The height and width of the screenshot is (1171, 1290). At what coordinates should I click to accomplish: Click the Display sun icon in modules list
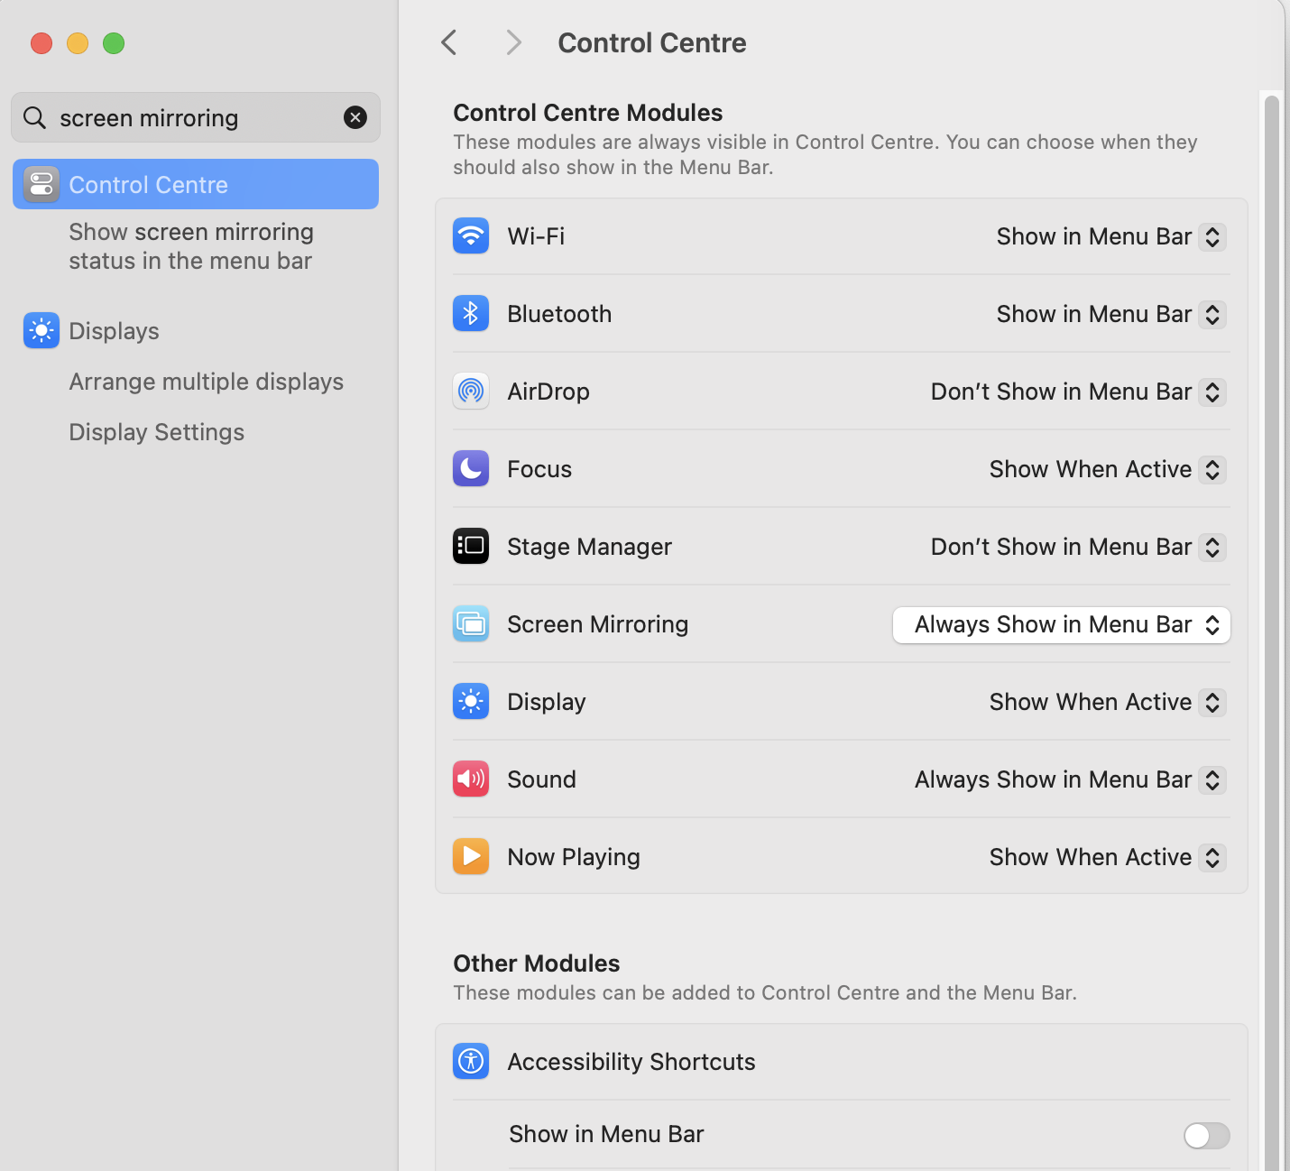471,702
